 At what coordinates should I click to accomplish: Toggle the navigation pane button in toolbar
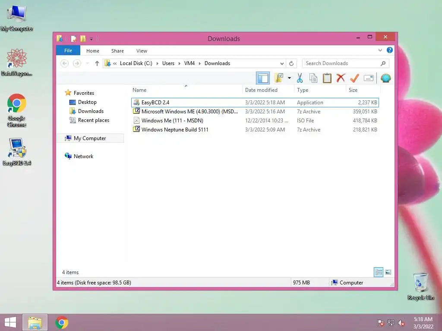click(263, 78)
